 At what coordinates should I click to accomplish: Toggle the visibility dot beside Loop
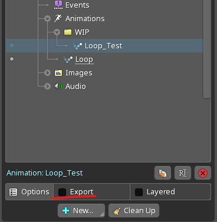click(12, 59)
